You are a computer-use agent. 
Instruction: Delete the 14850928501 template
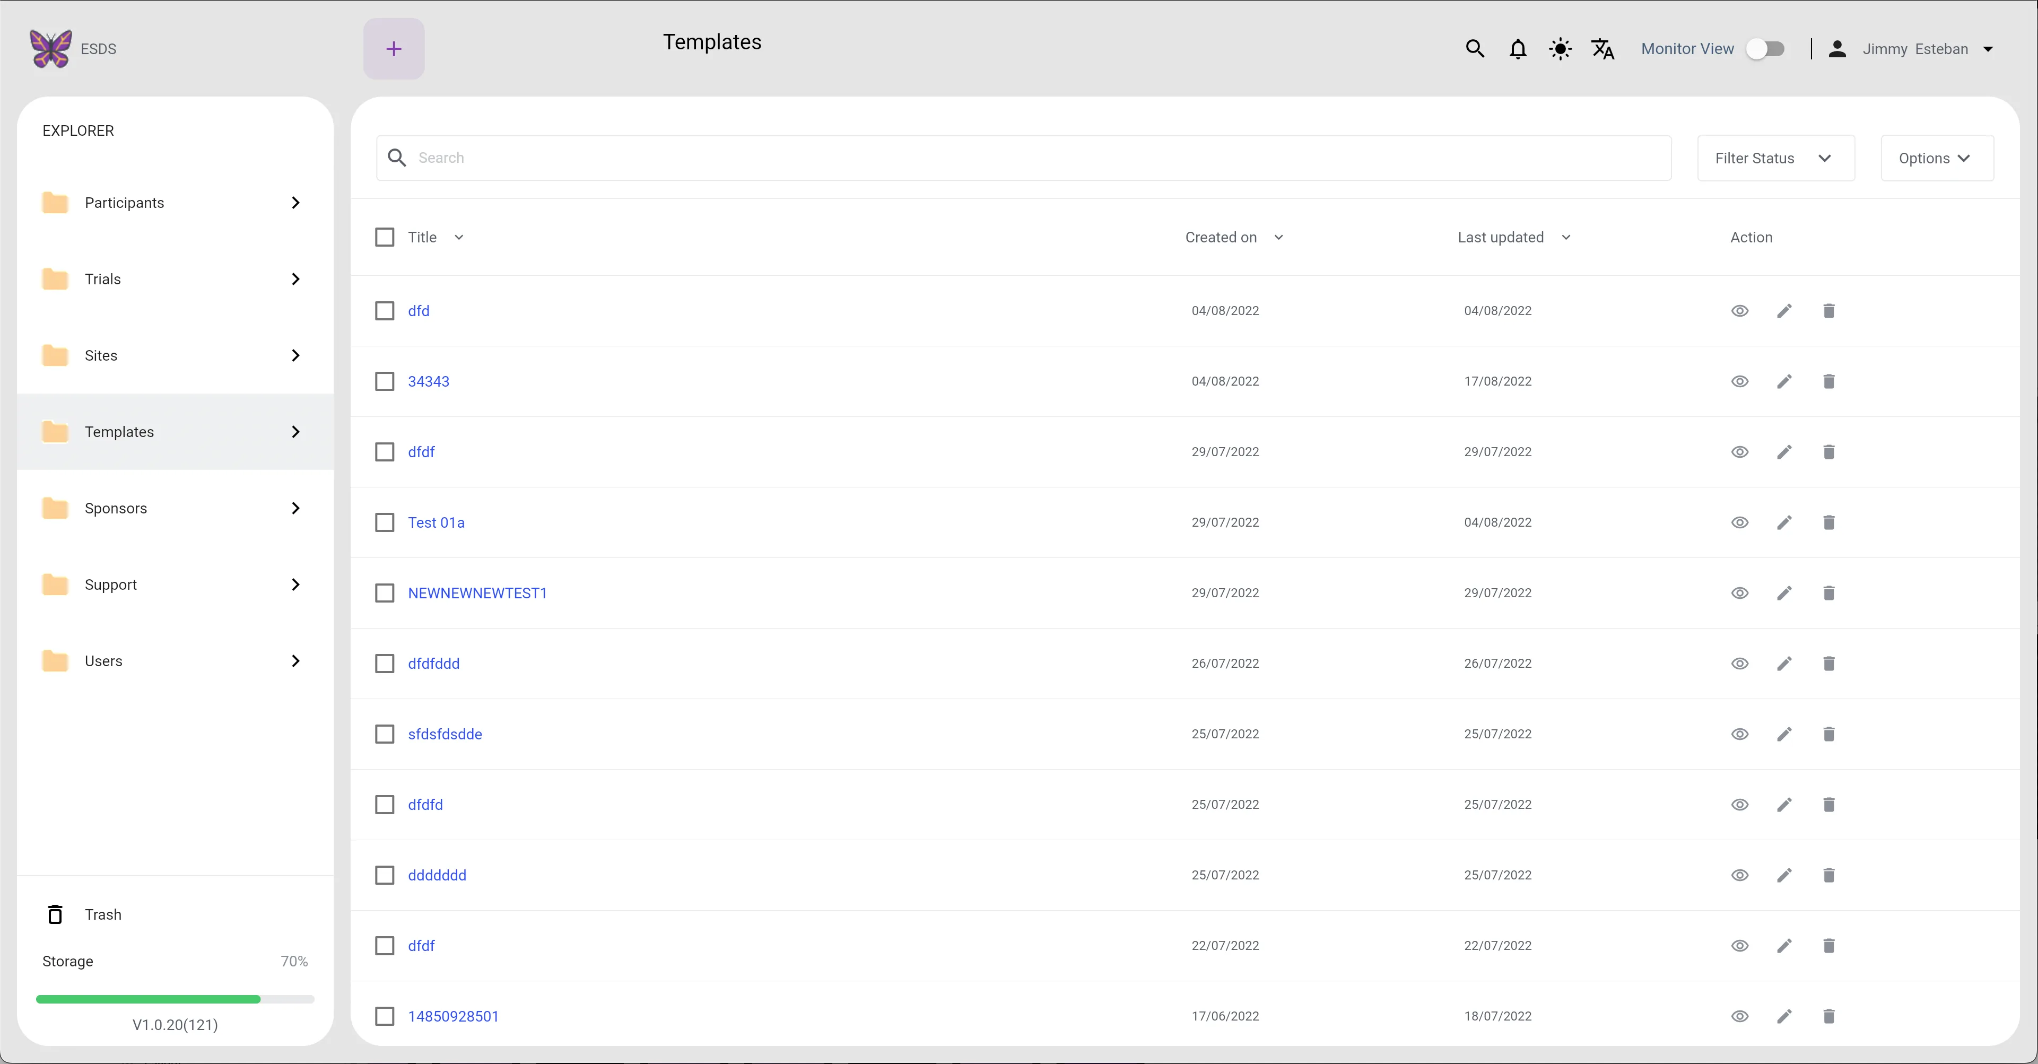click(x=1828, y=1016)
